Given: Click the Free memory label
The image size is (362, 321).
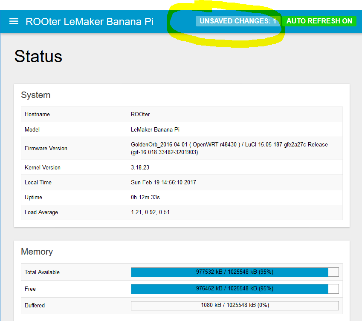Looking at the screenshot, I should click(x=30, y=289).
